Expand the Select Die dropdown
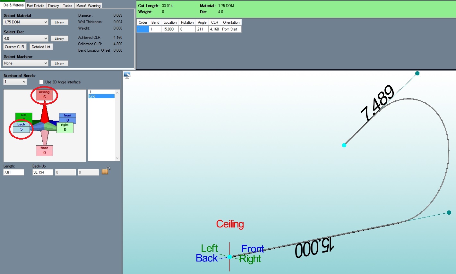The width and height of the screenshot is (456, 274). pos(26,39)
